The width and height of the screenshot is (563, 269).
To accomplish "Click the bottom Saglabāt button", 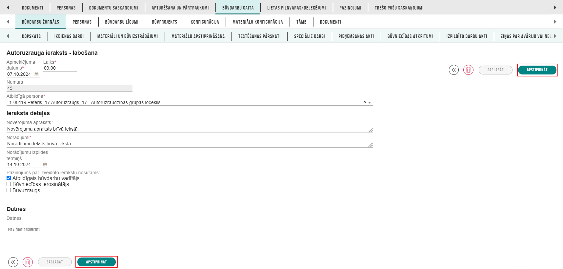I will click(x=55, y=262).
